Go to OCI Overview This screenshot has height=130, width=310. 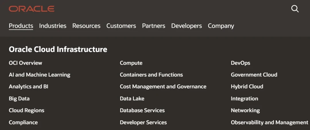tap(25, 63)
